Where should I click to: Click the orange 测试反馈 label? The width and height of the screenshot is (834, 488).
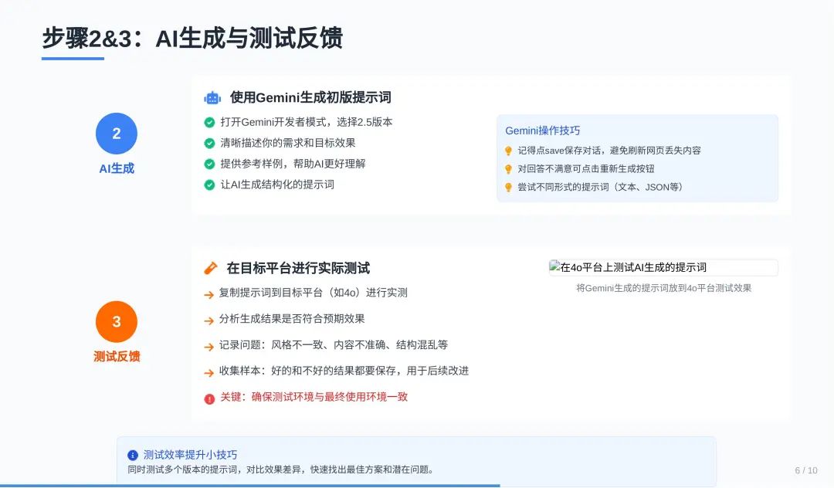click(117, 356)
